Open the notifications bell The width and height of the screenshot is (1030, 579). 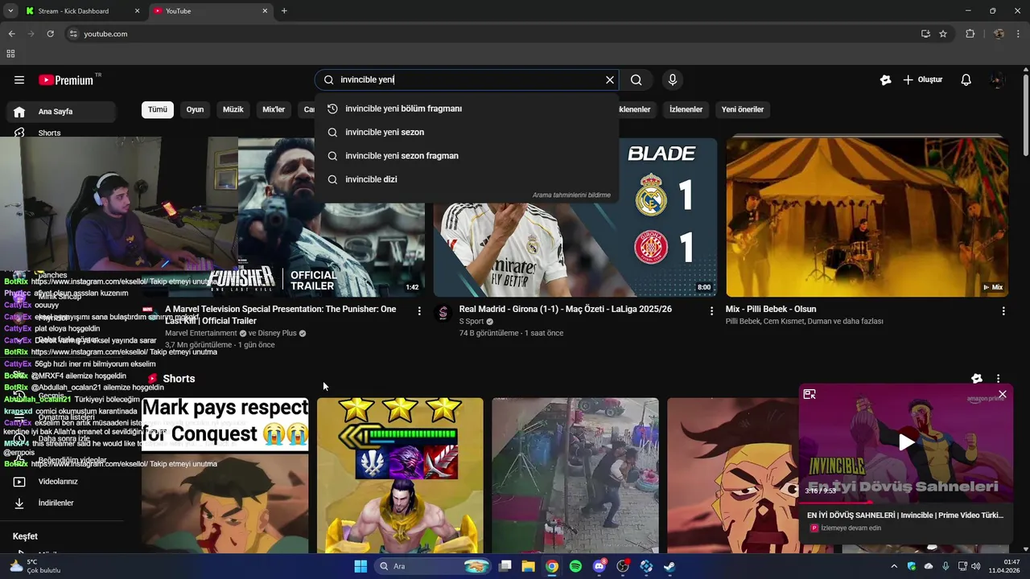pyautogui.click(x=966, y=80)
